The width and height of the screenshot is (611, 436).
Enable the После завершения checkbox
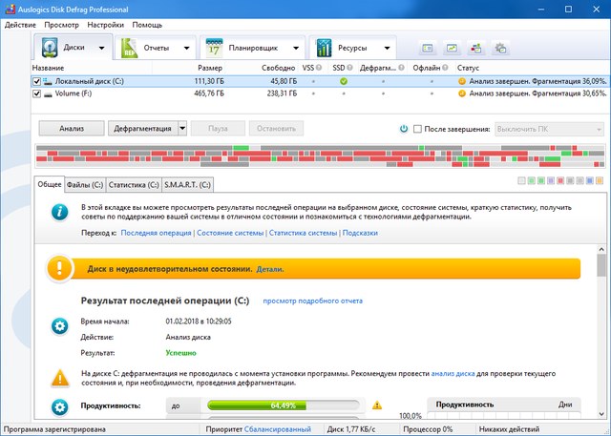click(418, 128)
